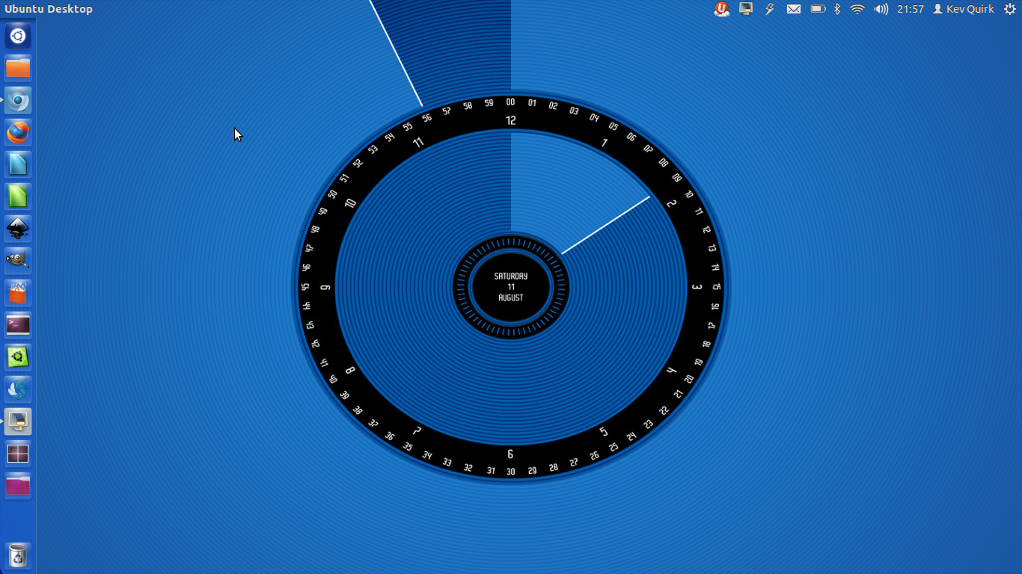Click the Saturday 11 August date widget

pos(511,287)
